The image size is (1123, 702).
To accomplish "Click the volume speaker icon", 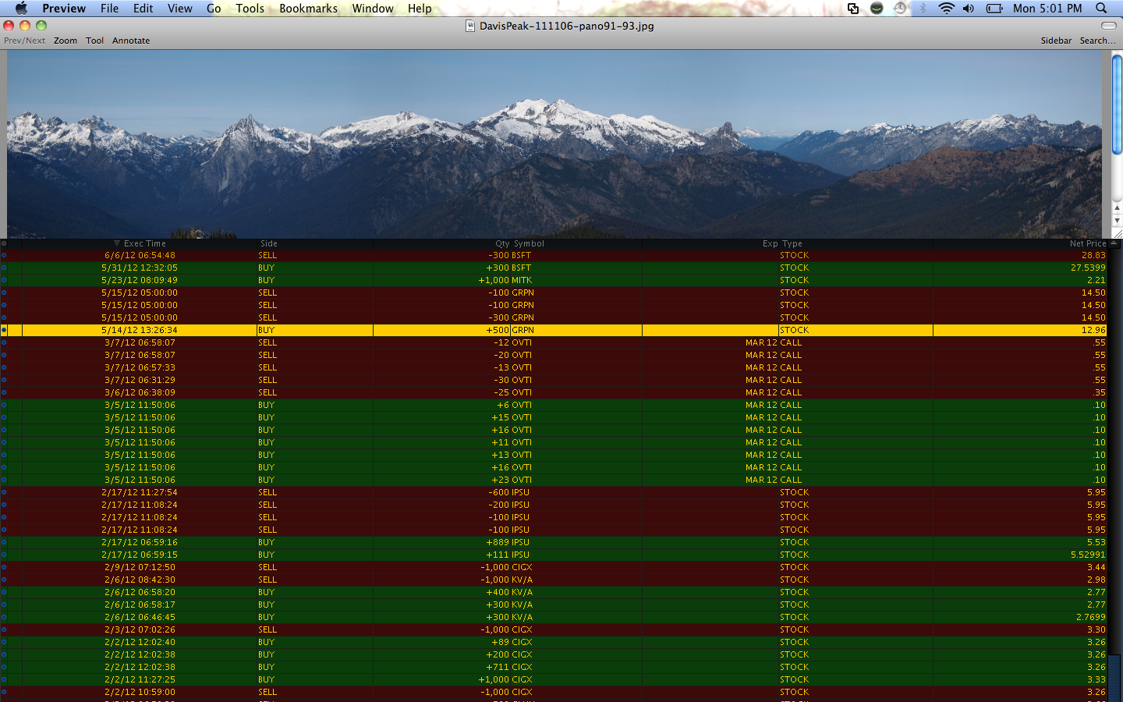I will 969,9.
